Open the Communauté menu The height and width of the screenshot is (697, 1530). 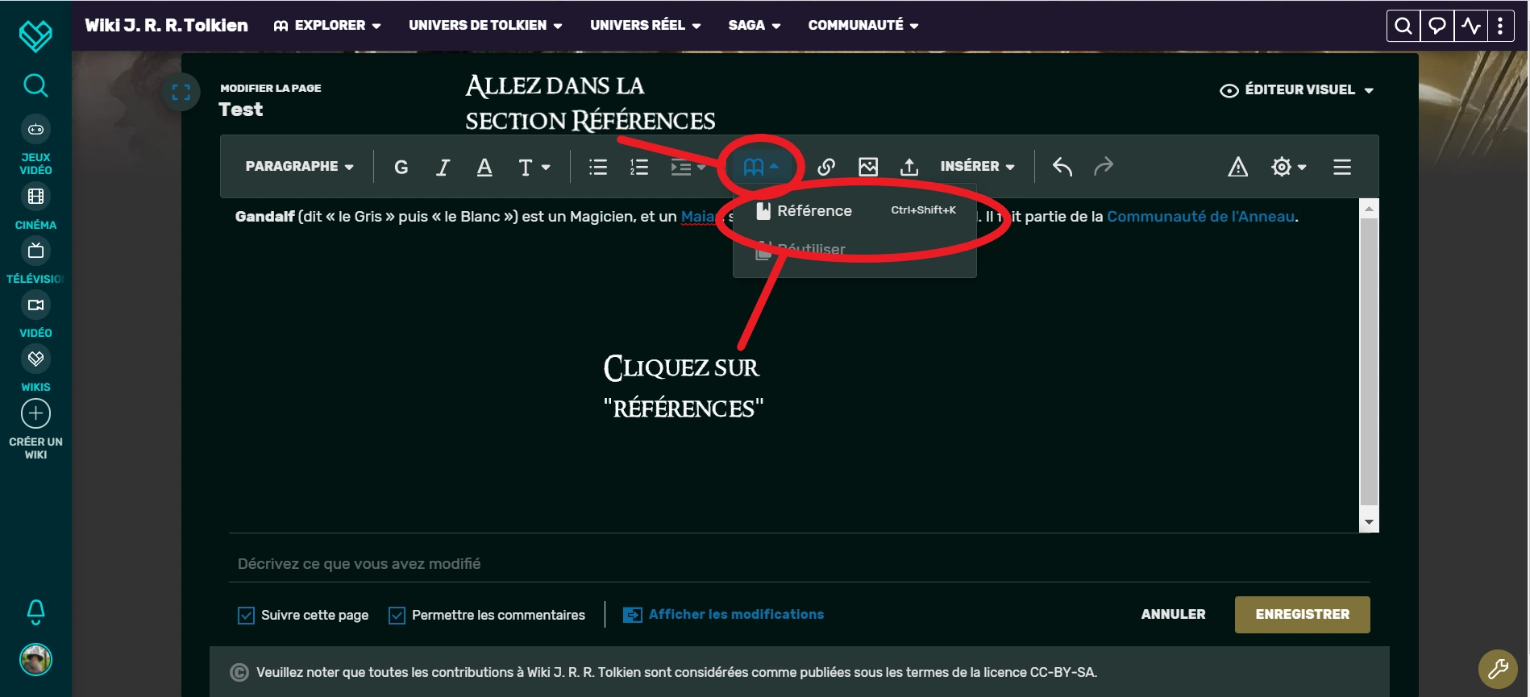(863, 26)
